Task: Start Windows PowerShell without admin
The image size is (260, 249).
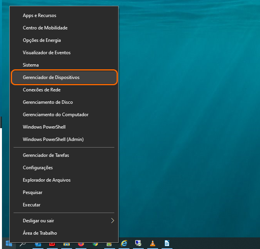Action: click(x=64, y=127)
